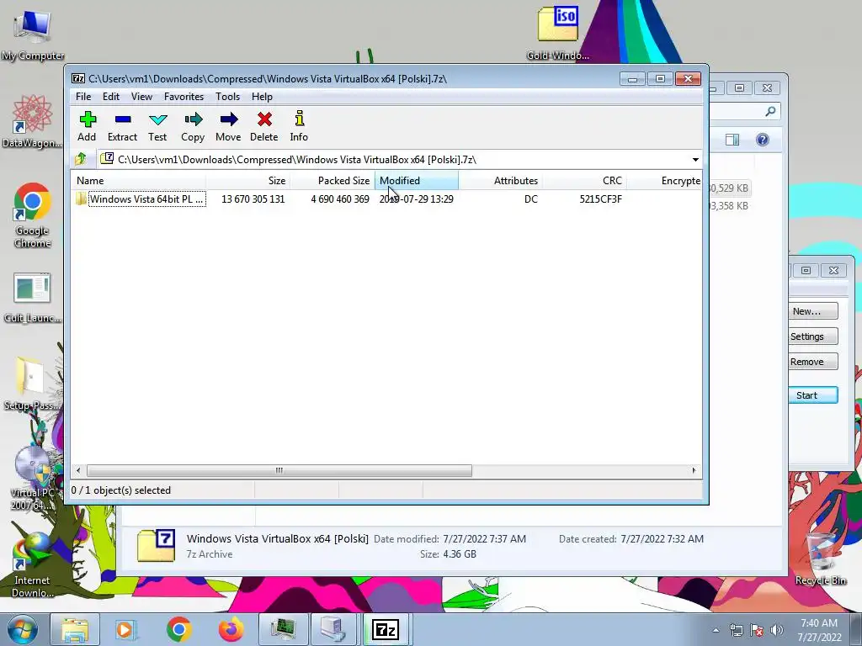Click the 5215CF3F CRC value
This screenshot has width=862, height=646.
point(600,199)
